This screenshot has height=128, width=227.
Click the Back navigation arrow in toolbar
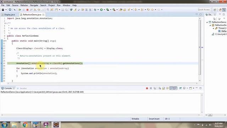(x=153, y=10)
